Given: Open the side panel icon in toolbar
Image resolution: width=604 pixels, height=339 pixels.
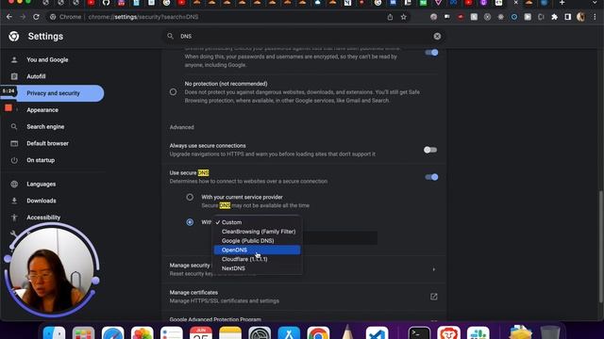Looking at the screenshot, I should (x=568, y=17).
